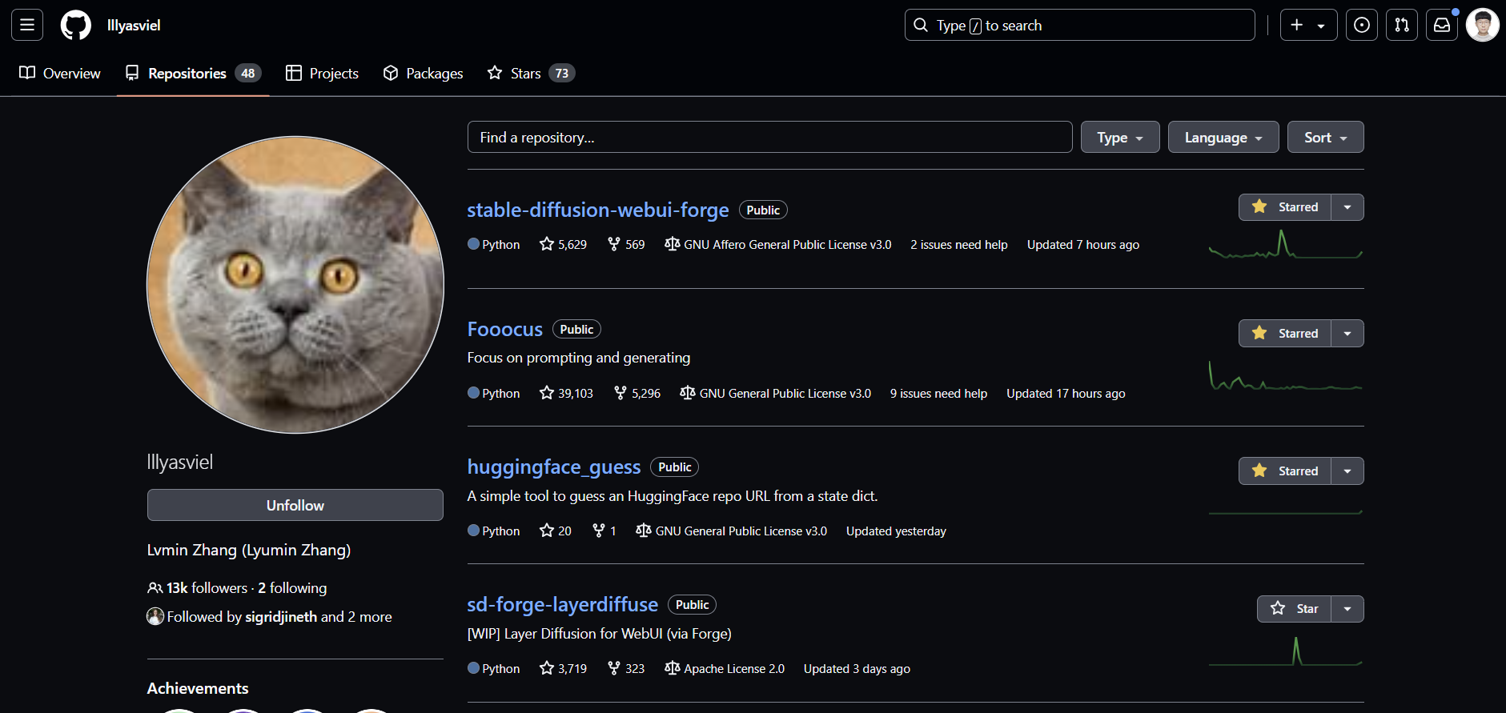View stable-diffusion-webui-forge activity sparkline
Viewport: 1506px width, 713px height.
point(1285,245)
